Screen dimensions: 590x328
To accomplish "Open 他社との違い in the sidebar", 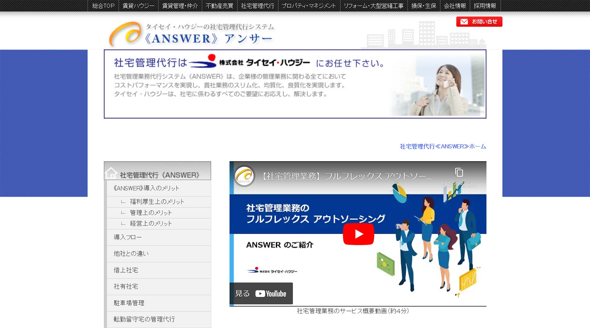I will [x=159, y=254].
